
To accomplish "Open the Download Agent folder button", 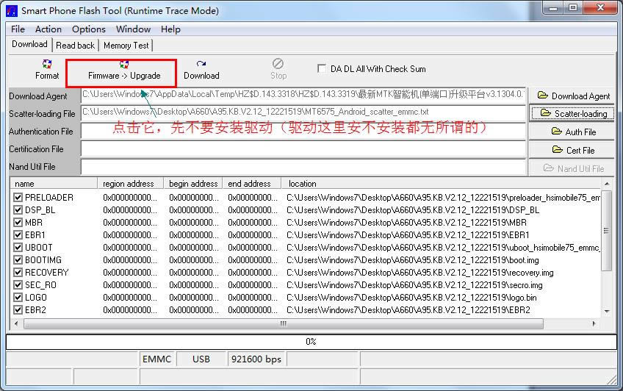I will (572, 96).
